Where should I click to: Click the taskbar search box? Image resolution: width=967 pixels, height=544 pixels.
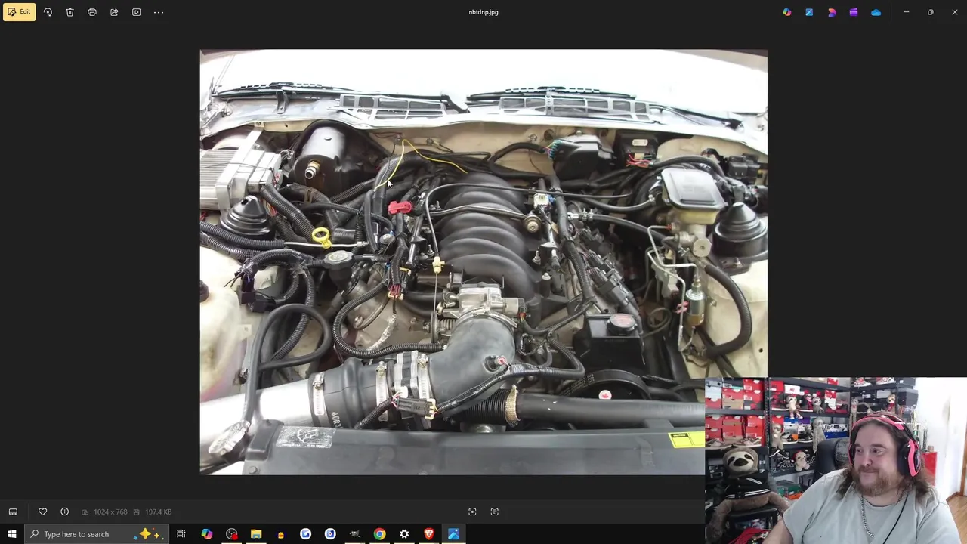97,534
